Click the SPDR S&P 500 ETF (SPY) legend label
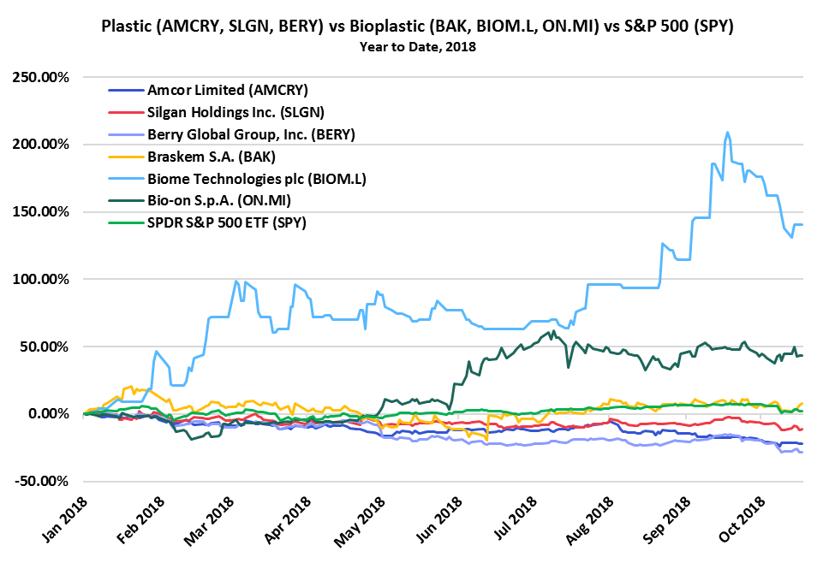This screenshot has height=563, width=835. pyautogui.click(x=227, y=222)
